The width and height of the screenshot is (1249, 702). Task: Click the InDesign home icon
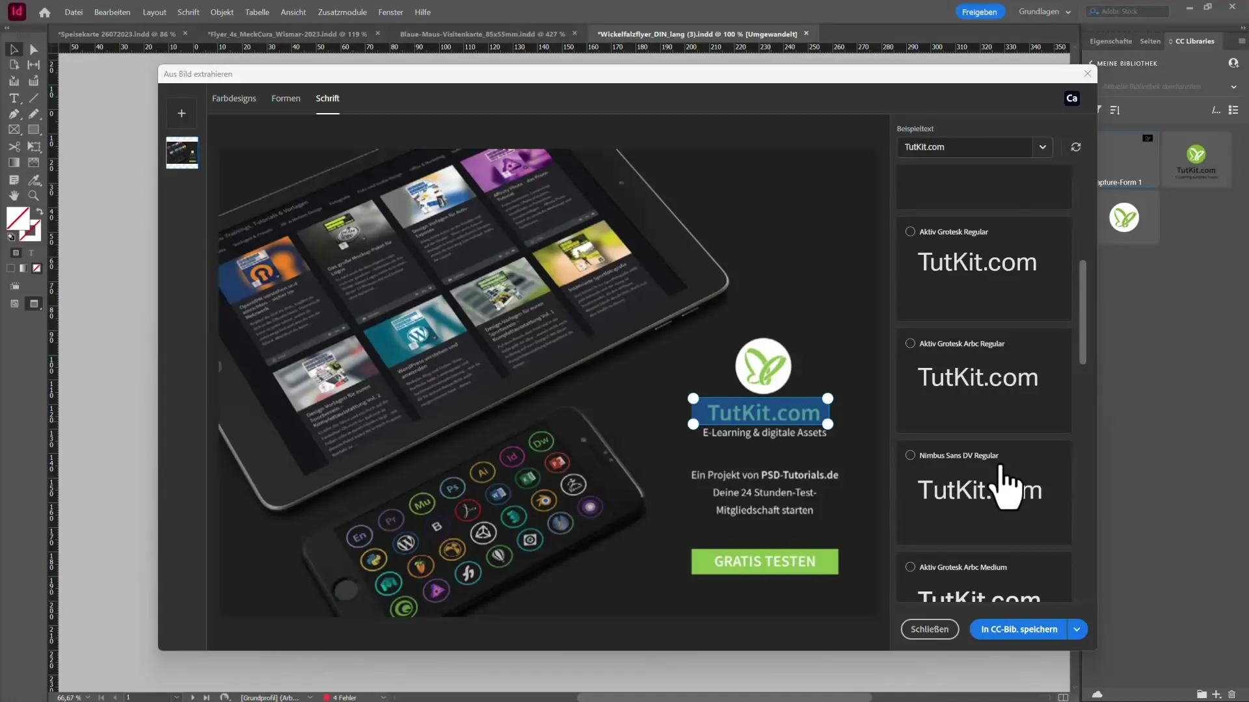(x=44, y=12)
